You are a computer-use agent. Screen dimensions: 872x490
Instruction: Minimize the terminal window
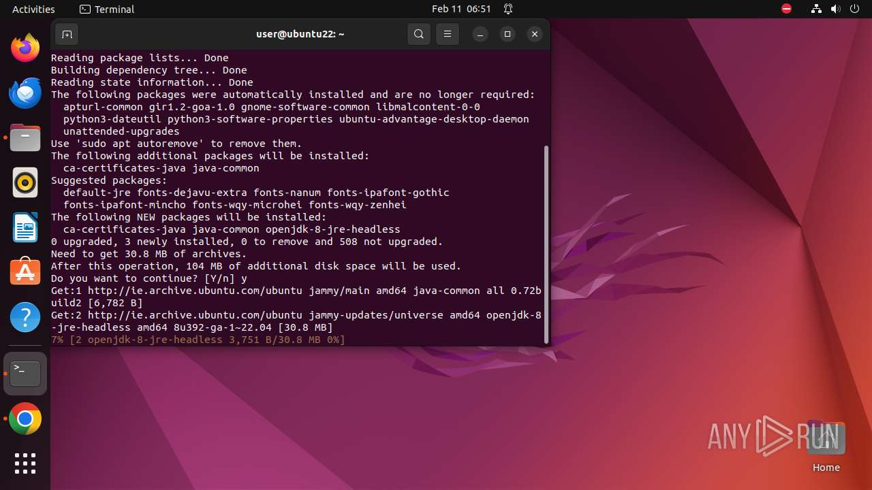(x=480, y=34)
